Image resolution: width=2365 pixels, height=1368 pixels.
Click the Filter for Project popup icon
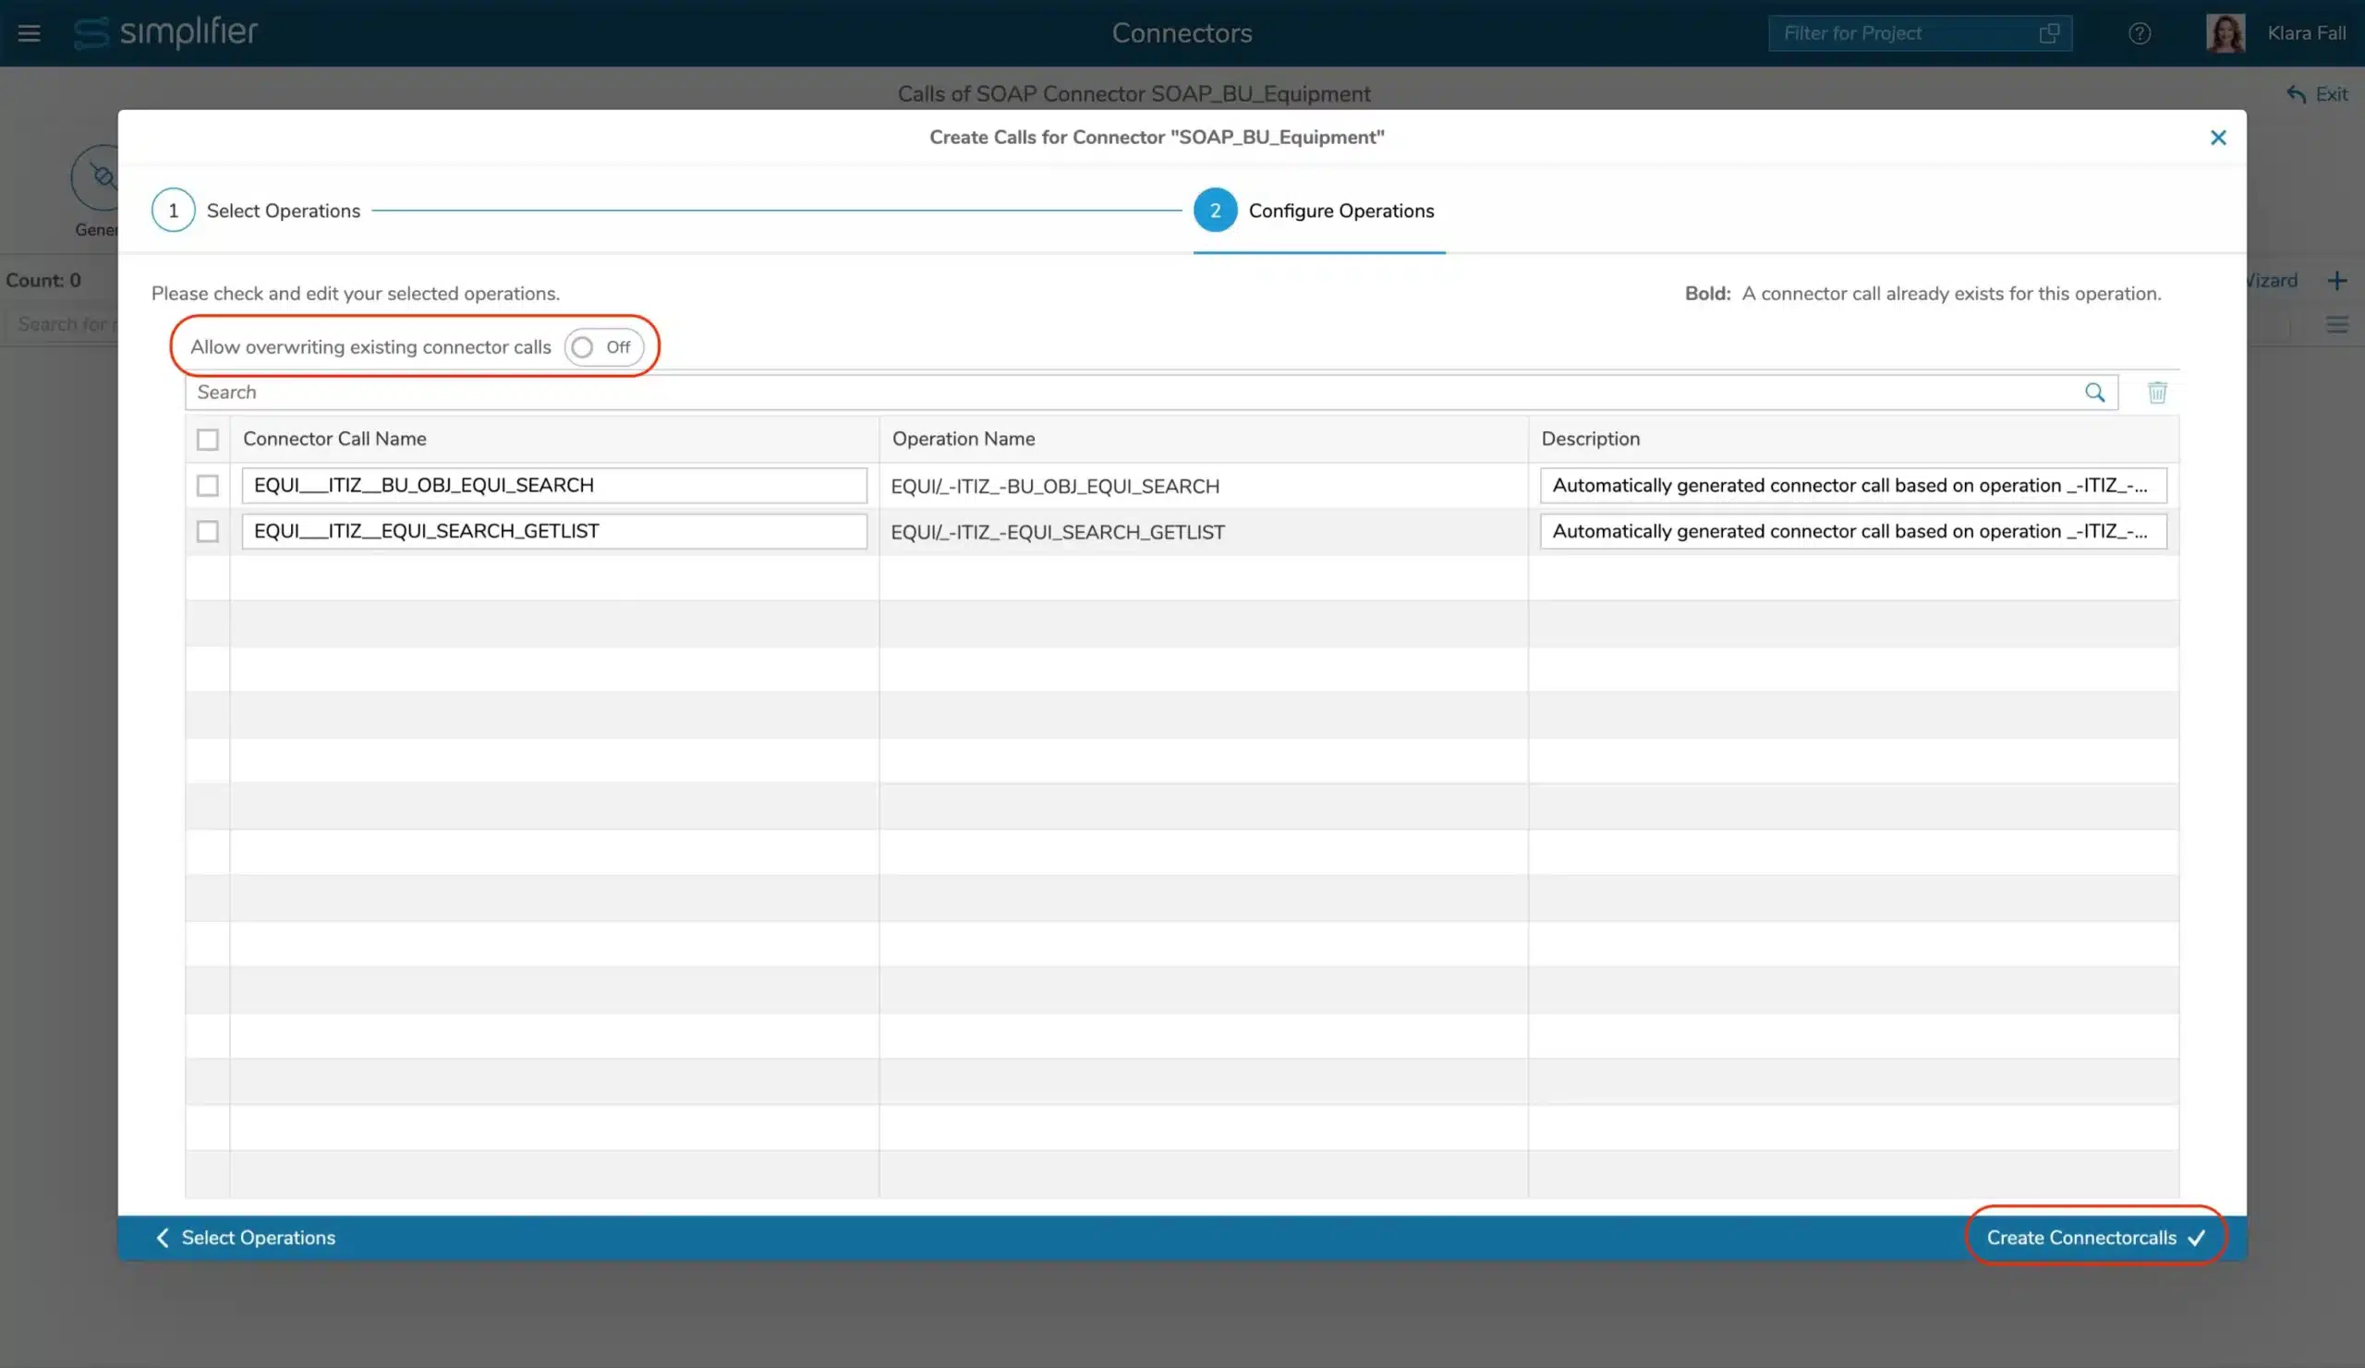(2049, 34)
